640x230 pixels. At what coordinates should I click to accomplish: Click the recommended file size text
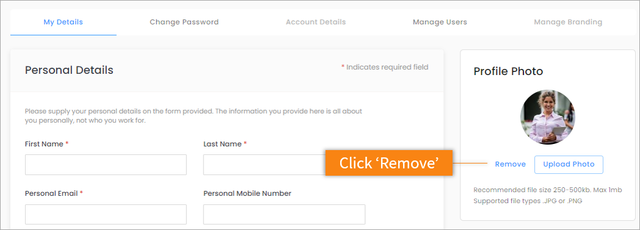[548, 190]
